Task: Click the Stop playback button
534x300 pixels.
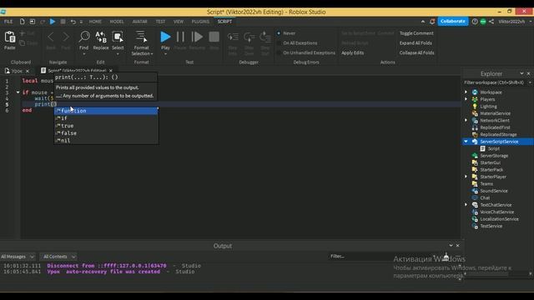Action: pos(214,37)
